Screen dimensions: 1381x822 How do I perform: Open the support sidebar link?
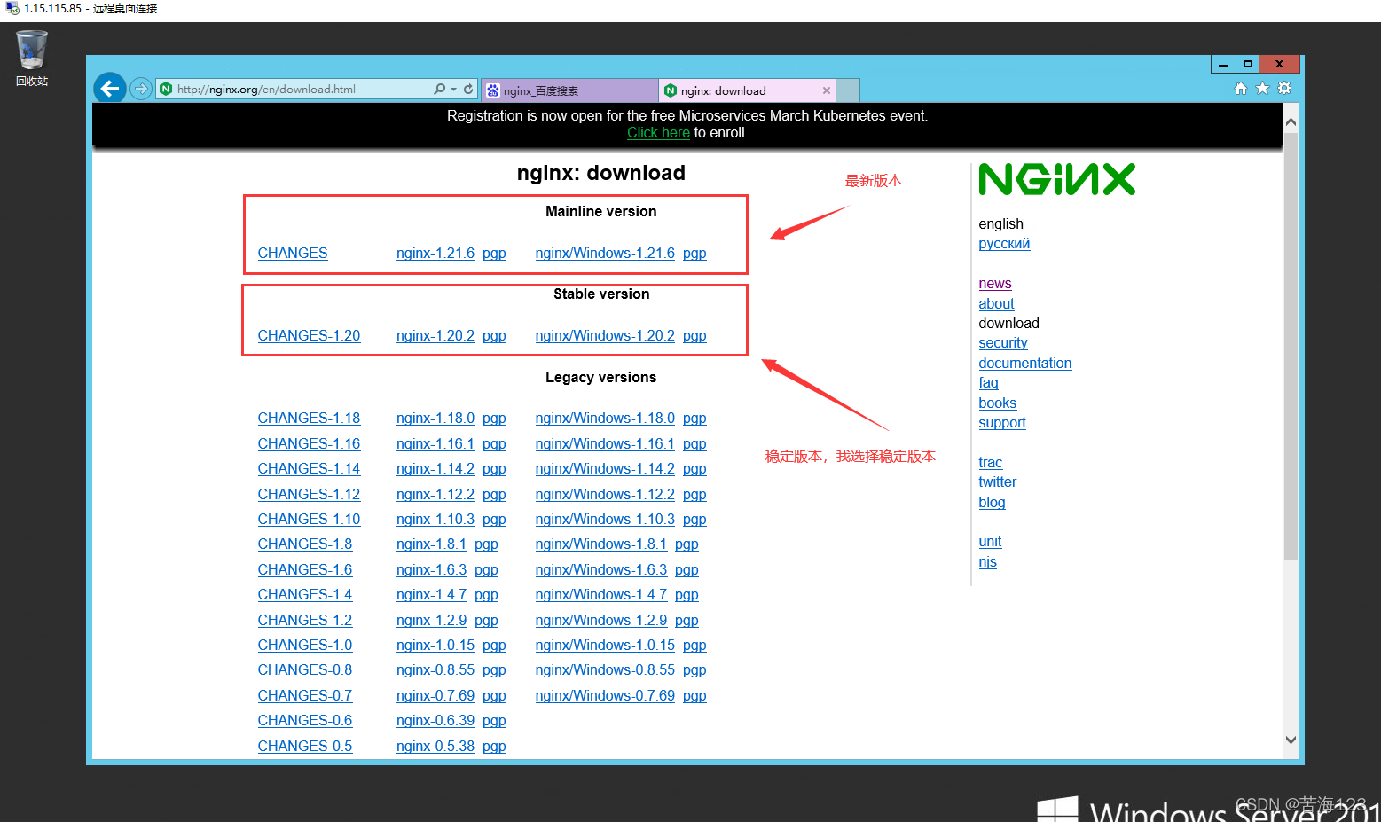tap(1002, 422)
